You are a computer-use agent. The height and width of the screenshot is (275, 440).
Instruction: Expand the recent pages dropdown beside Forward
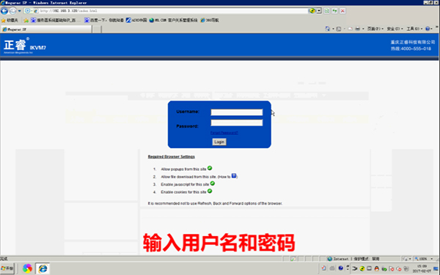click(x=19, y=11)
